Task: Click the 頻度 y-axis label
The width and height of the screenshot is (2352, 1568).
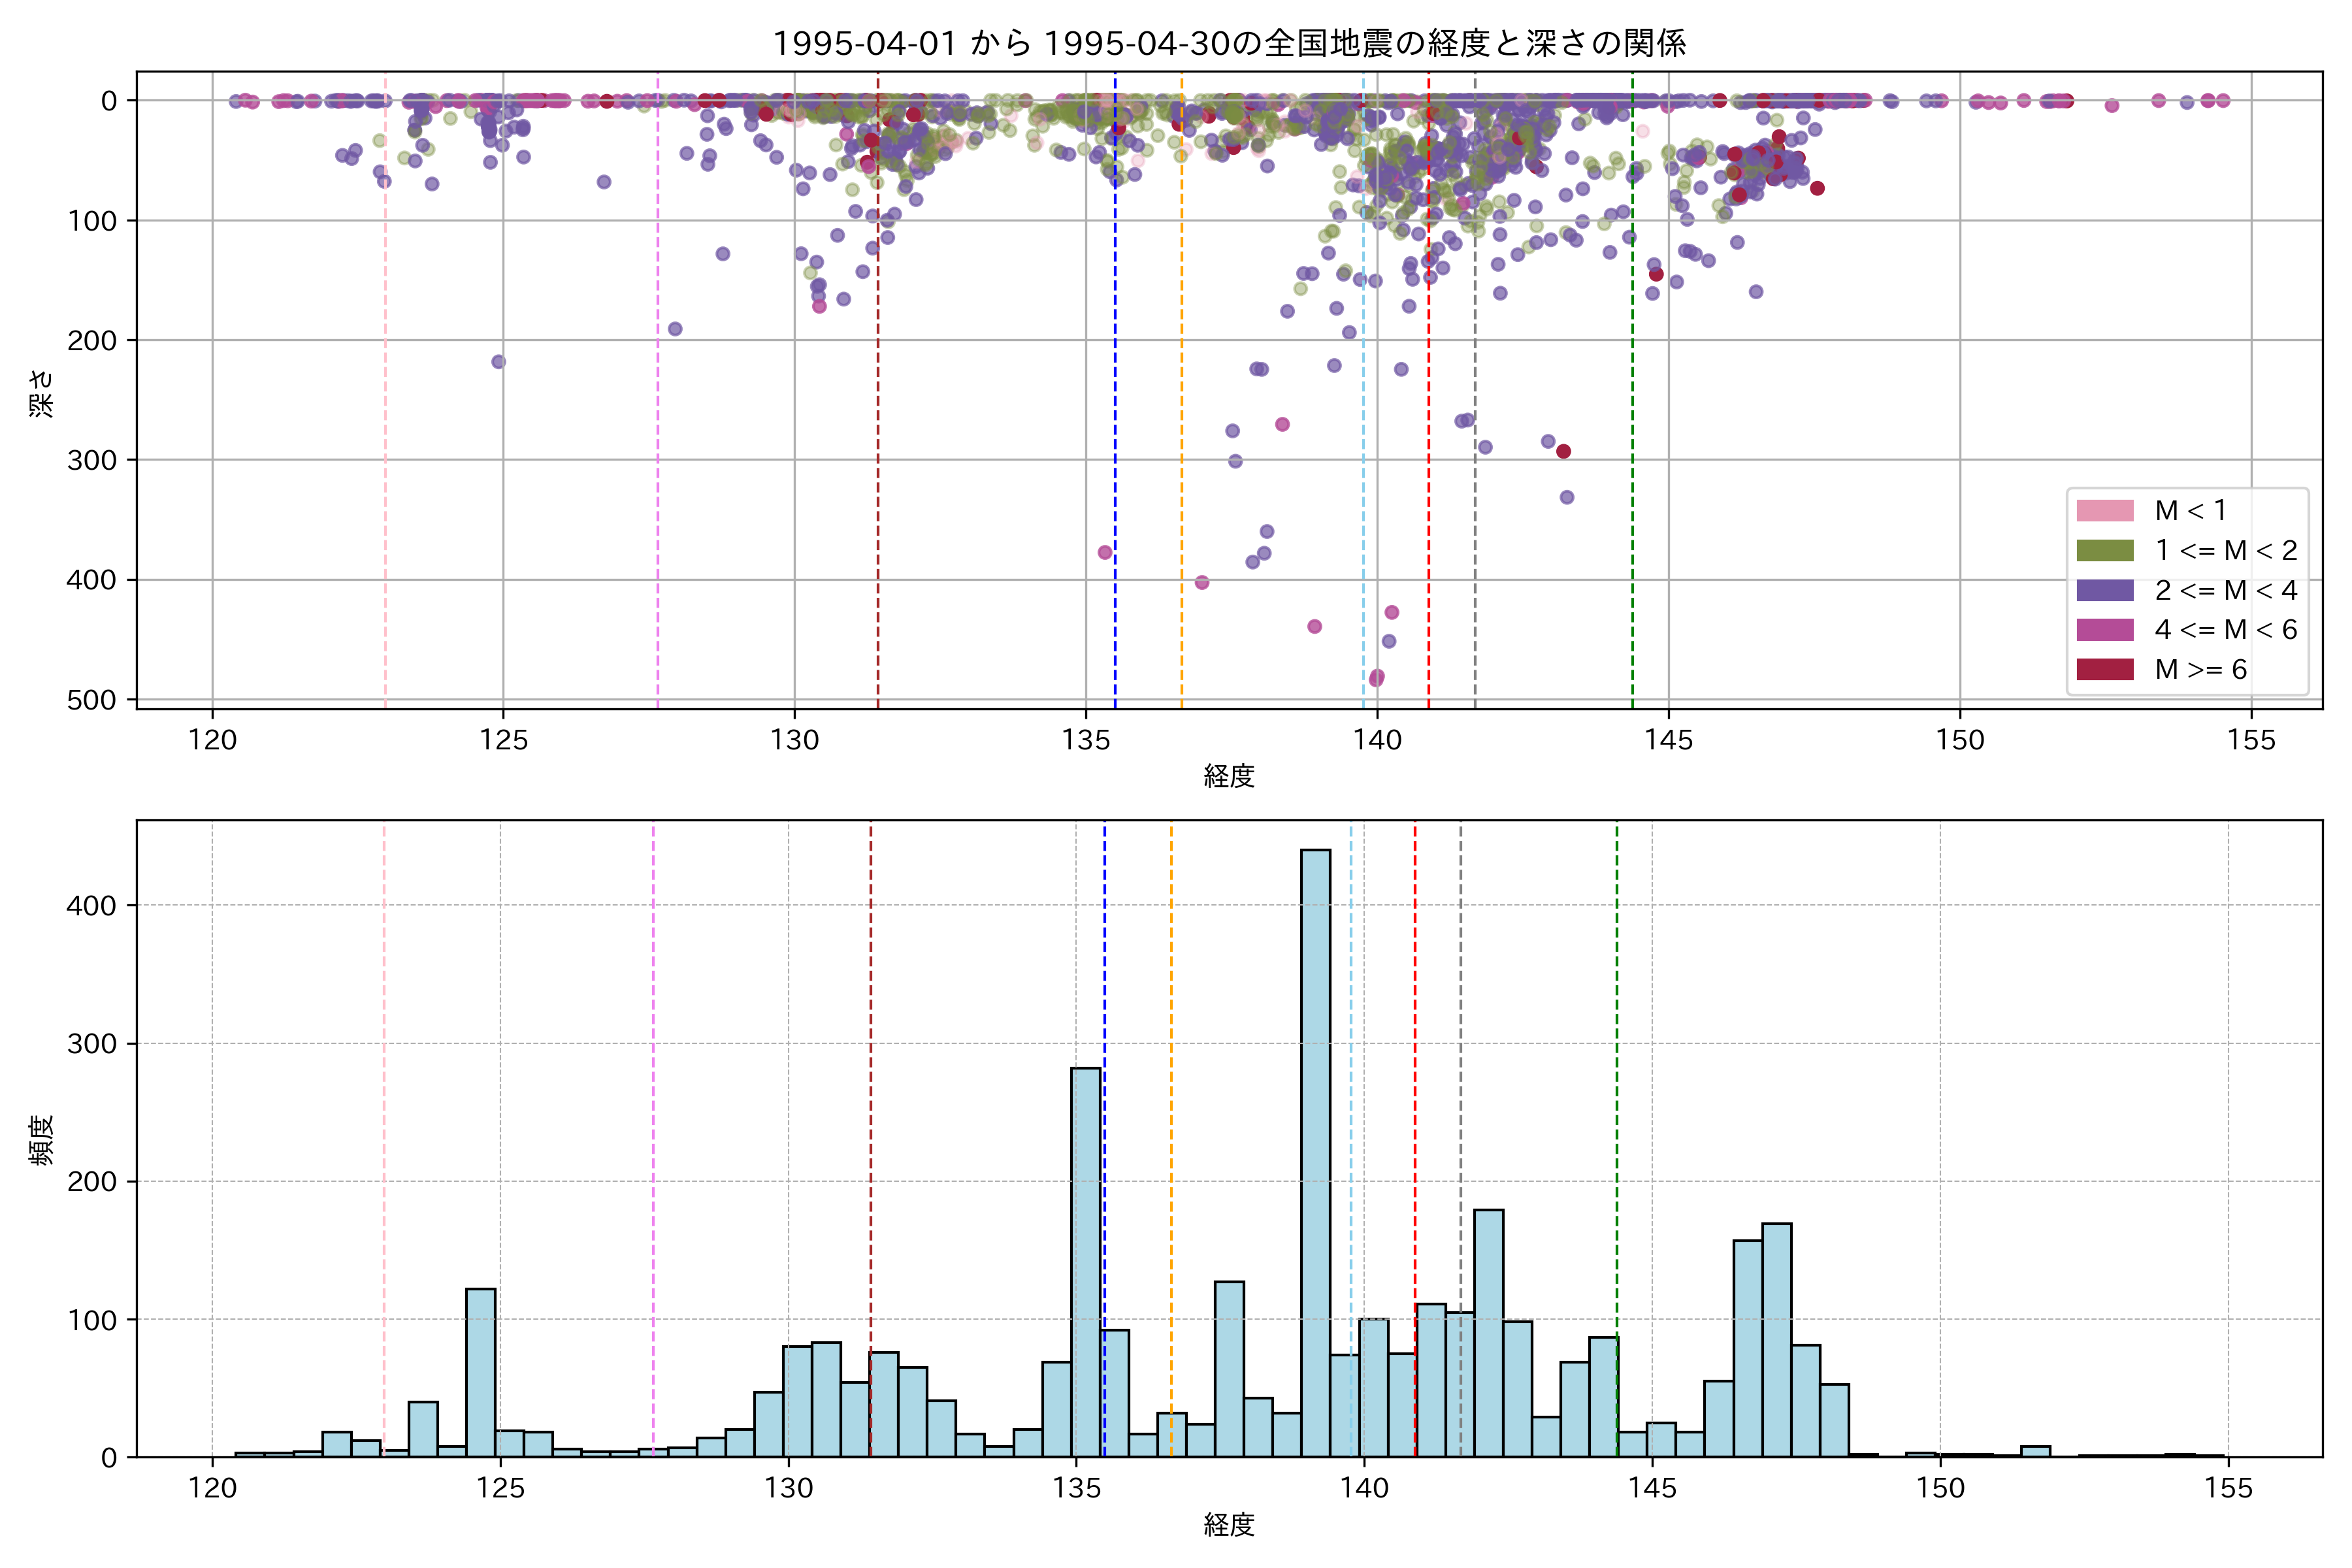Action: 42,1140
